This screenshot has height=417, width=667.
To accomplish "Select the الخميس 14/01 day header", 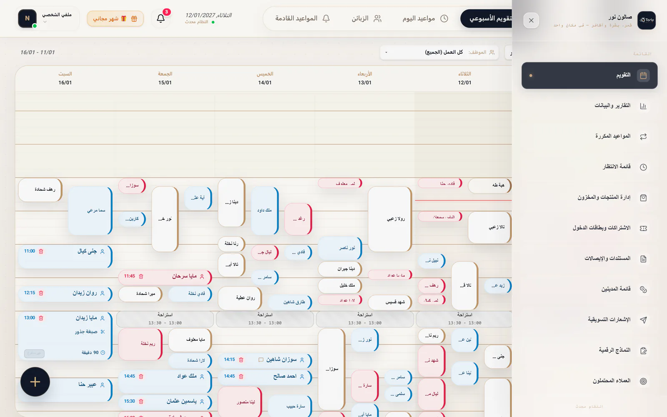I will (x=265, y=78).
